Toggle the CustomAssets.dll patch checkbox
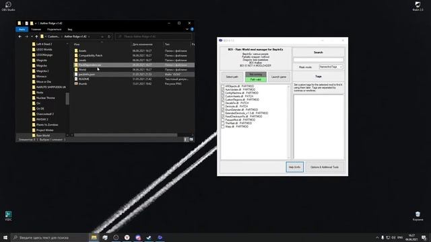This screenshot has height=242, width=431. [223, 96]
